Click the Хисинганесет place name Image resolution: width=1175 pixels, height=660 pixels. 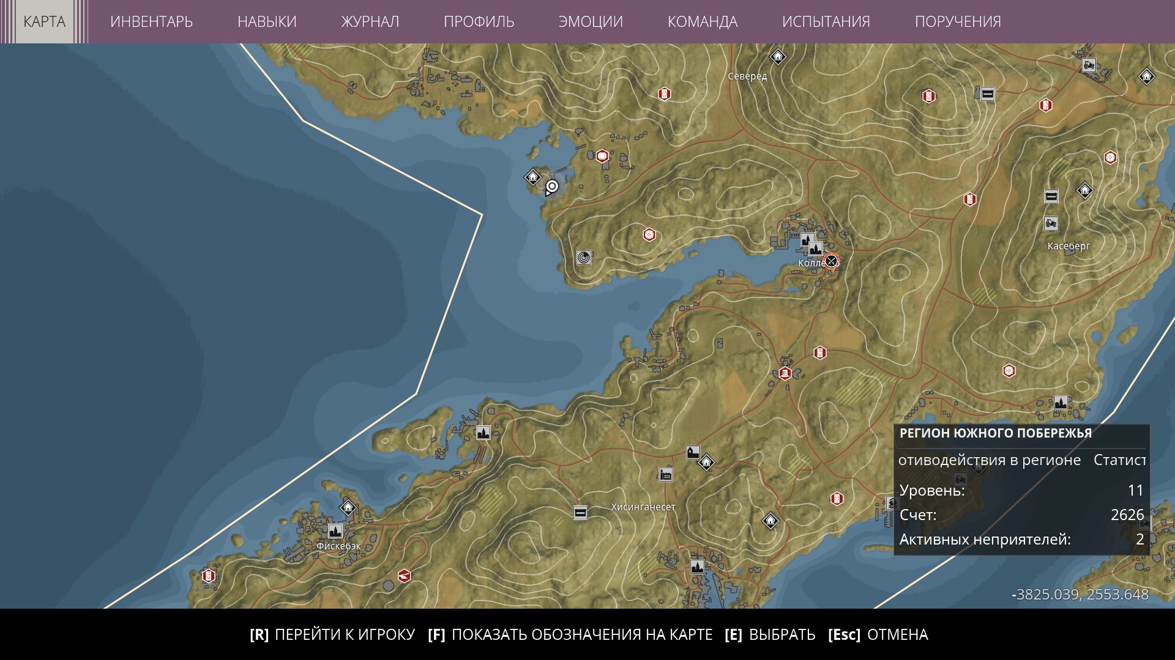[643, 507]
